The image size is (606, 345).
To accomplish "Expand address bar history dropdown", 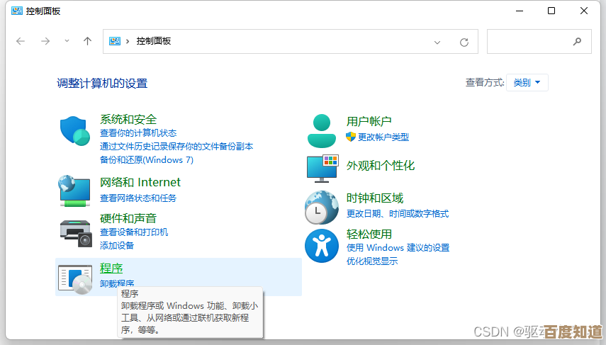I will click(437, 42).
